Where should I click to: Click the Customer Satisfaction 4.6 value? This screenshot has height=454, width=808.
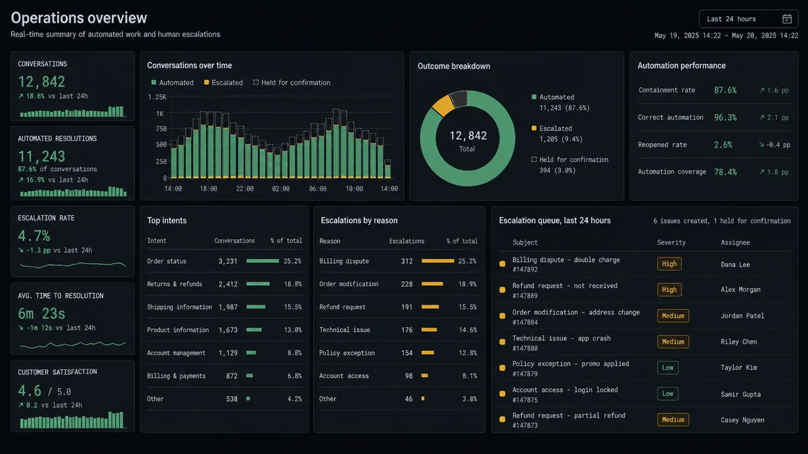(30, 391)
